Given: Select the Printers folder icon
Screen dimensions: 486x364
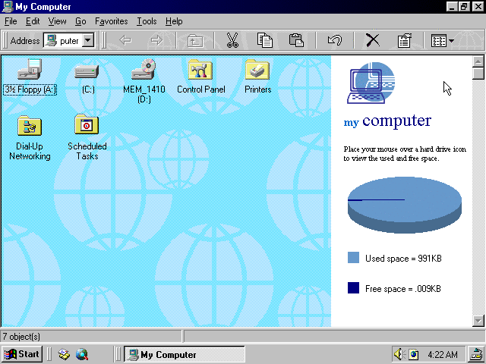Looking at the screenshot, I should click(x=257, y=69).
